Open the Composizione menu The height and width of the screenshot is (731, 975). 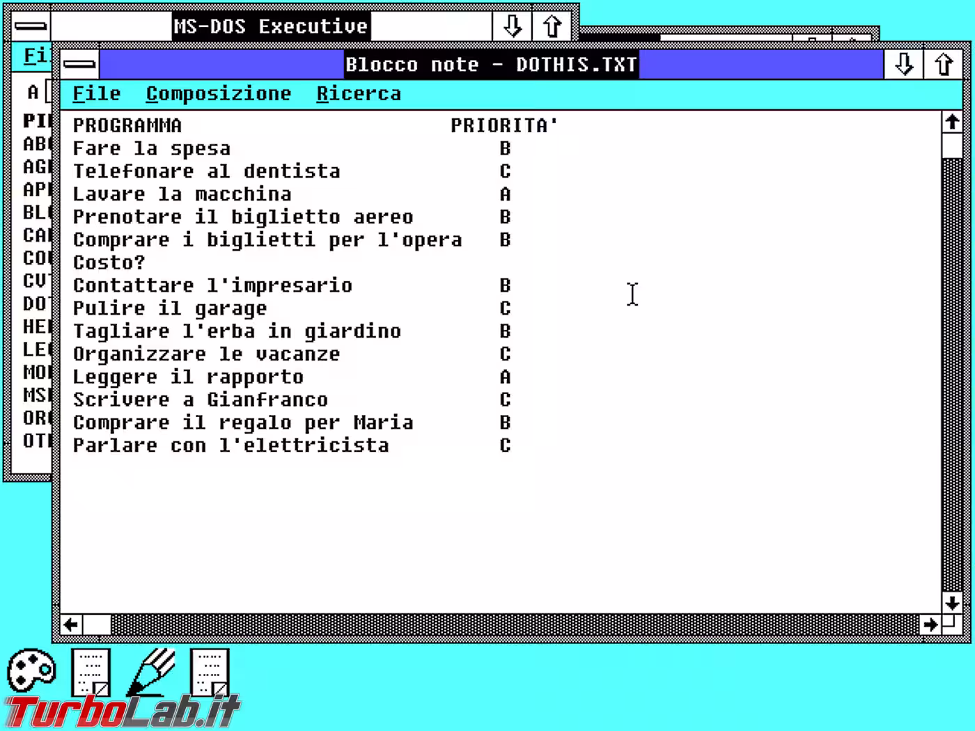219,93
